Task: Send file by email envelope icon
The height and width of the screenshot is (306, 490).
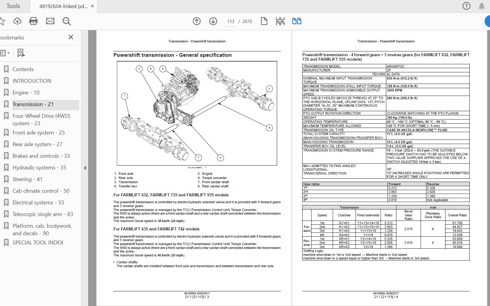Action: (50, 21)
